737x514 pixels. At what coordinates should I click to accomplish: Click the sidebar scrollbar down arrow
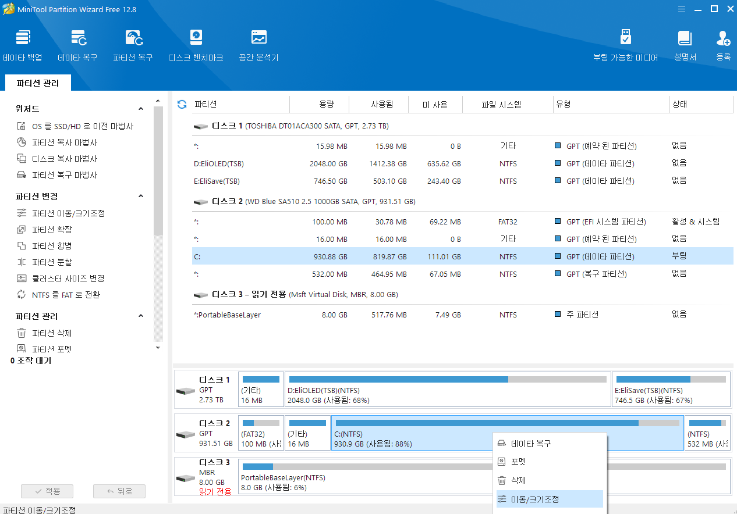pos(158,348)
